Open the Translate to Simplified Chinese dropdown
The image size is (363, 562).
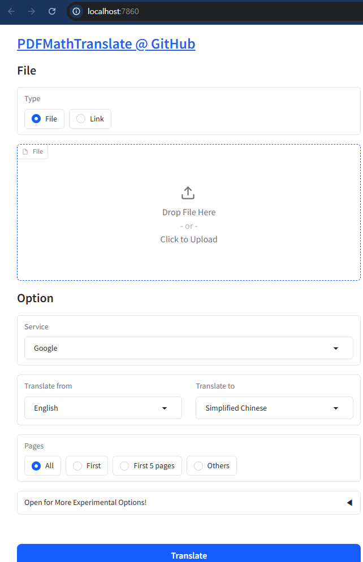pos(274,408)
